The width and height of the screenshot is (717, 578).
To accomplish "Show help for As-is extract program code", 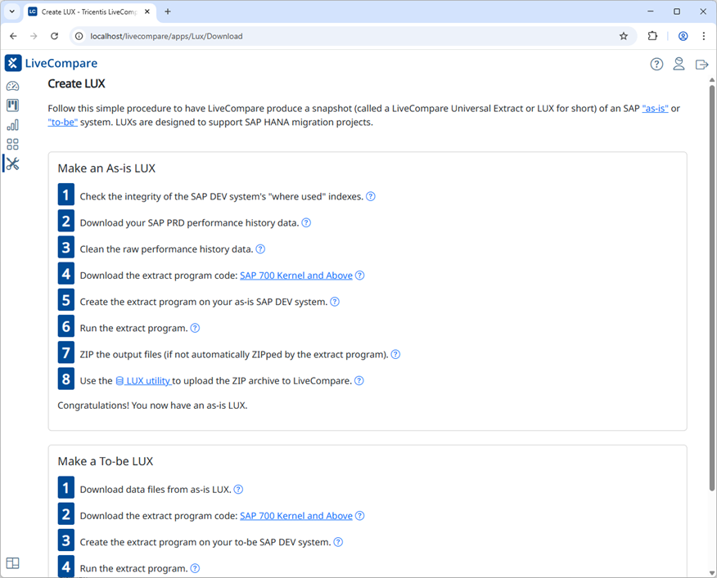I will tap(360, 276).
